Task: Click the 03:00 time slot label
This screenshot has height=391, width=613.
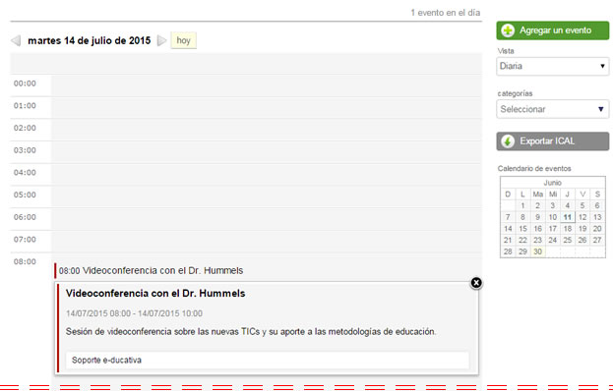Action: (25, 150)
